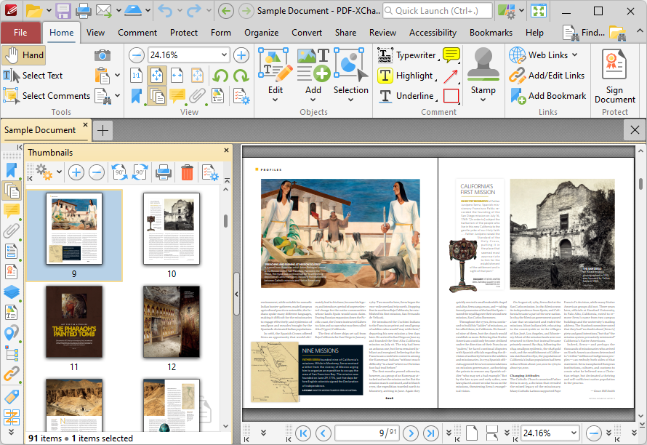Focus the Quick Launch search field

point(438,11)
